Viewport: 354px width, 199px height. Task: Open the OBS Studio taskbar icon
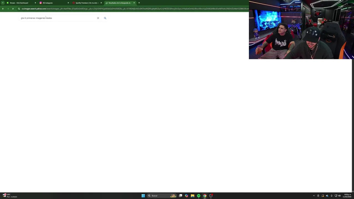coord(211,196)
